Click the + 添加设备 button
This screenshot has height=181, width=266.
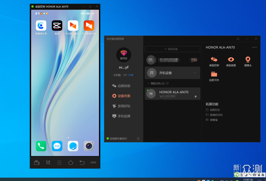pos(173,49)
